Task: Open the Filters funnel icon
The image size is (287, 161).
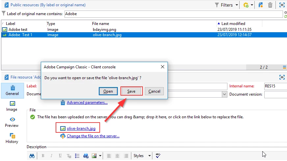Action: pyautogui.click(x=217, y=5)
